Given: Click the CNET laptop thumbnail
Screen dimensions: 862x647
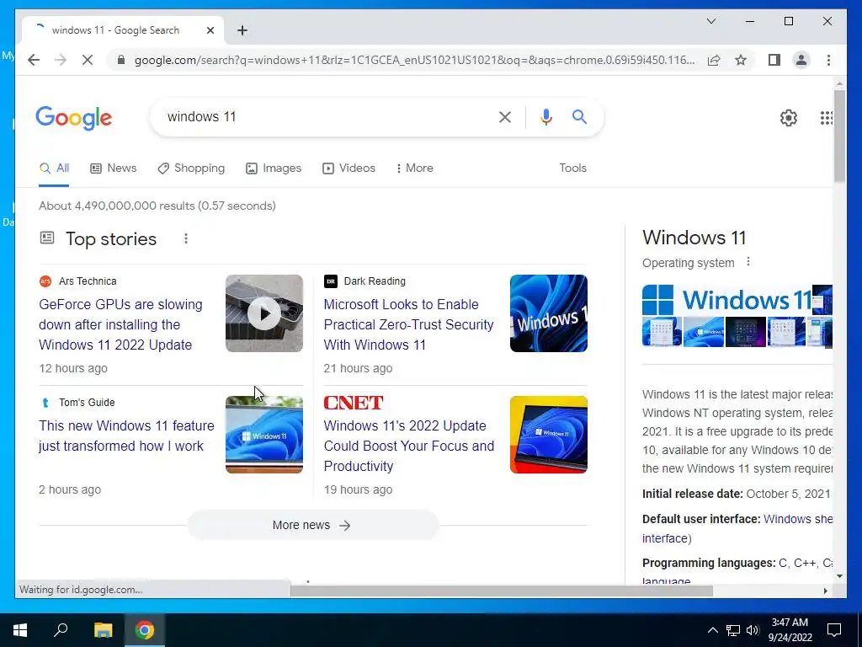Looking at the screenshot, I should 549,435.
